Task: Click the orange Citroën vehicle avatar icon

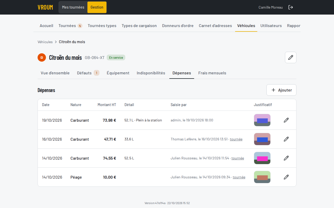Action: 42,57
